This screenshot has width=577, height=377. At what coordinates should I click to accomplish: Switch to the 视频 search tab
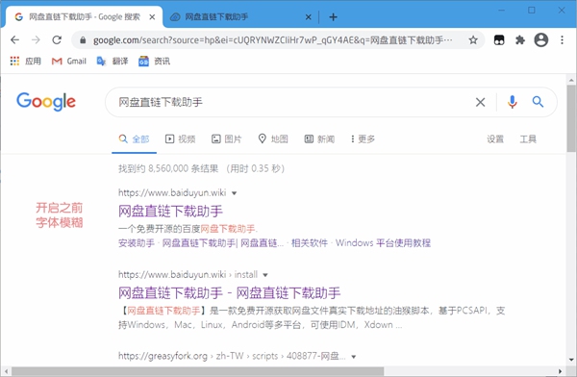click(x=181, y=138)
